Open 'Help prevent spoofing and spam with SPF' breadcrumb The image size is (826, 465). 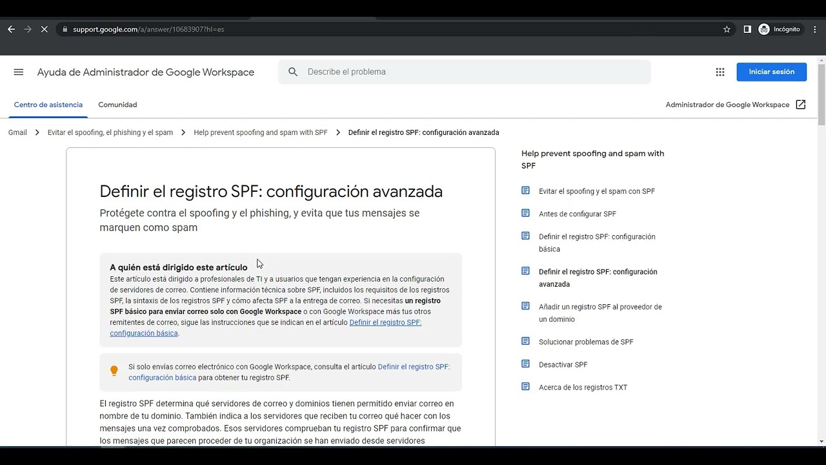click(x=261, y=132)
